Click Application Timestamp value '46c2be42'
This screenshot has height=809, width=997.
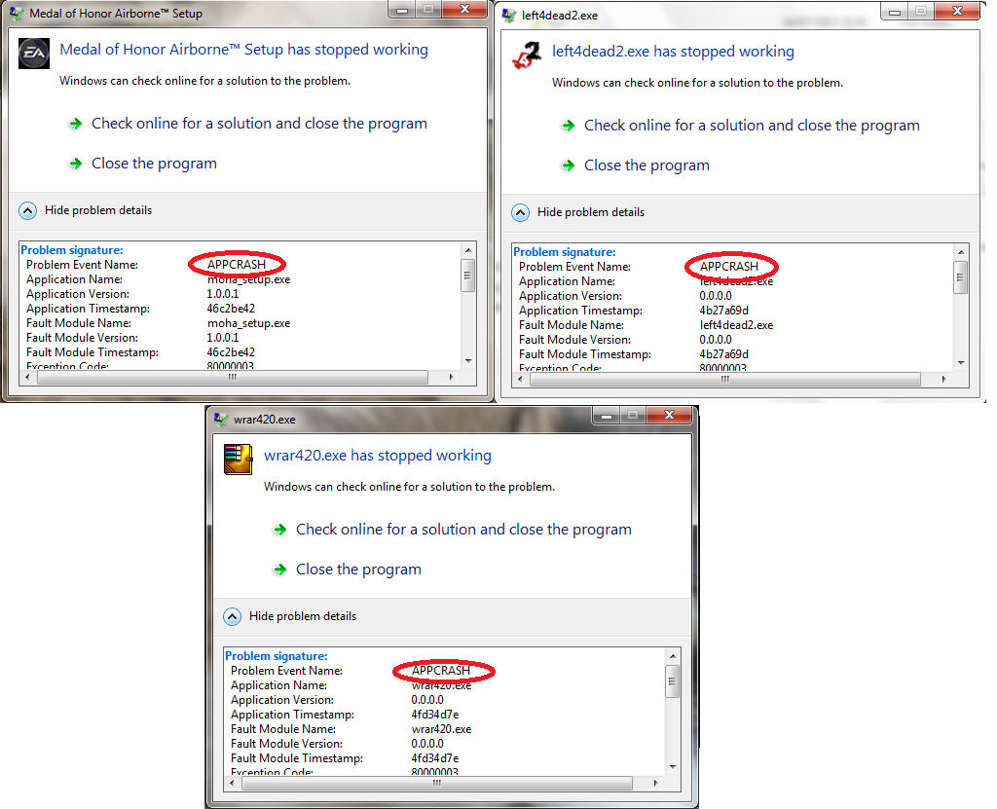pos(231,309)
